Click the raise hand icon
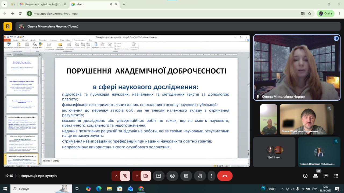This screenshot has height=193, width=344. tap(200, 176)
